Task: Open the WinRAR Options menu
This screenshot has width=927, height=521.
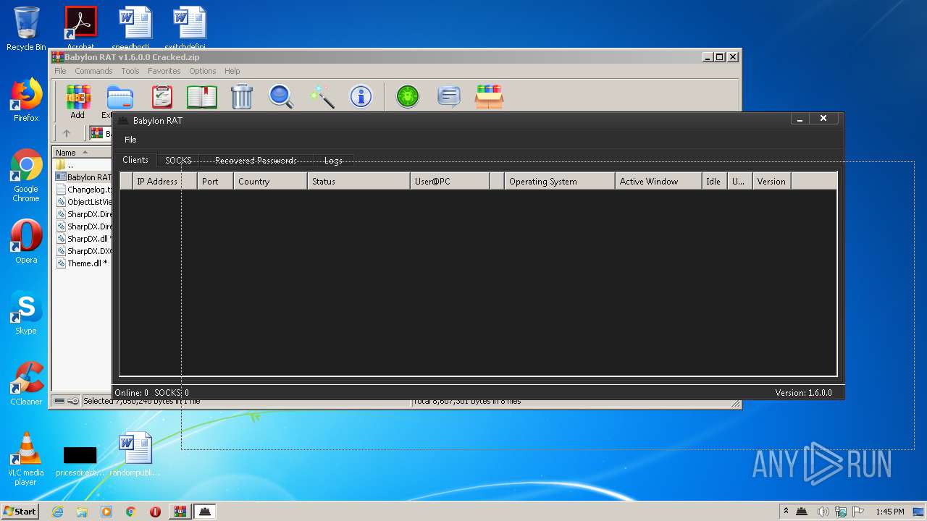Action: tap(203, 71)
